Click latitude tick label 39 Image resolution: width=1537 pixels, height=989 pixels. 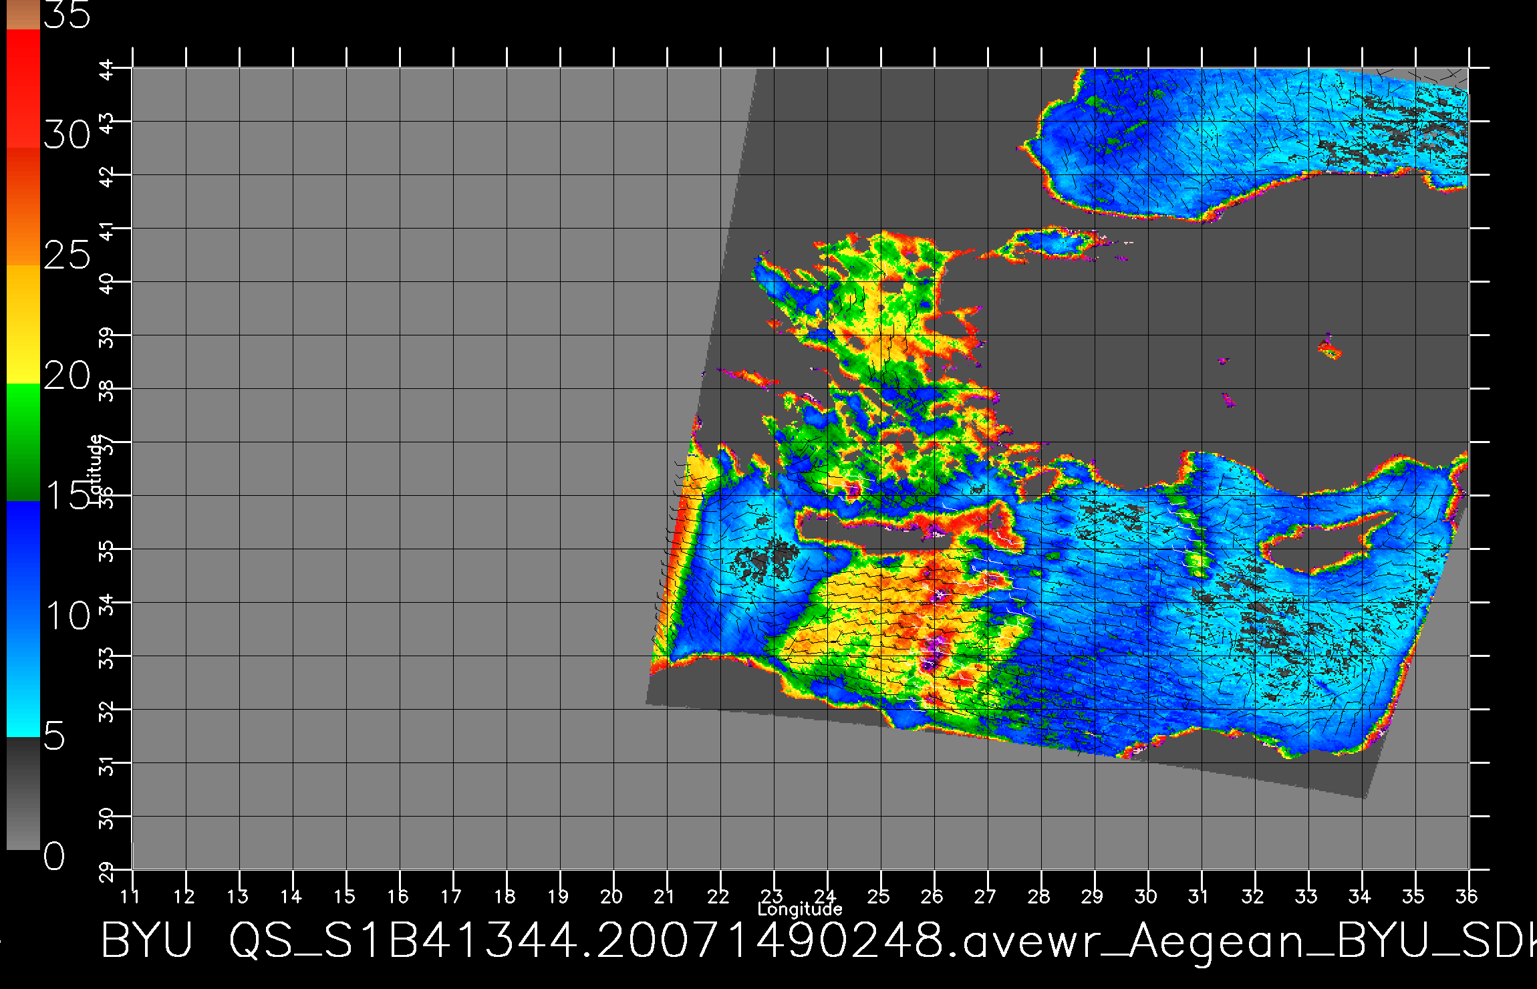point(107,339)
